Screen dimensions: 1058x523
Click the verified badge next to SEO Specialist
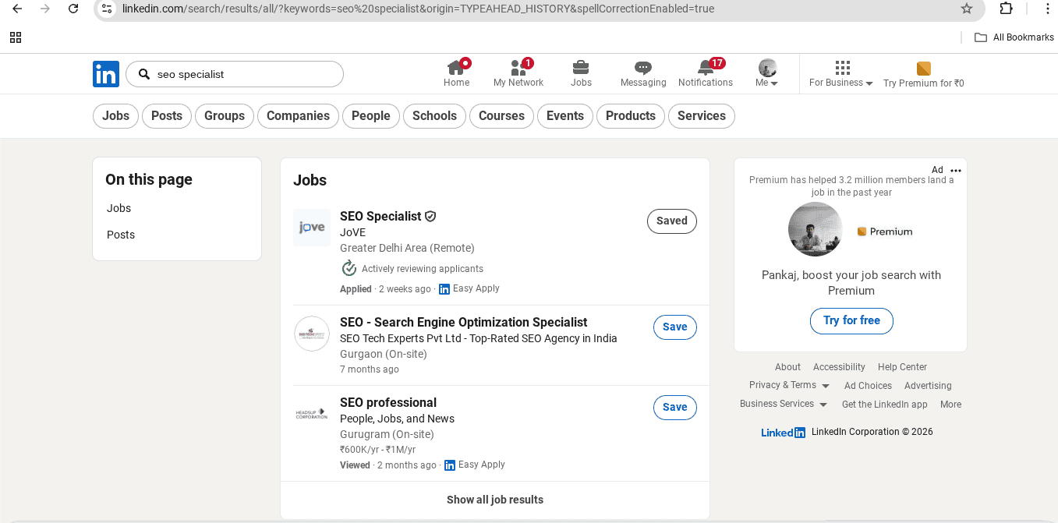[430, 217]
